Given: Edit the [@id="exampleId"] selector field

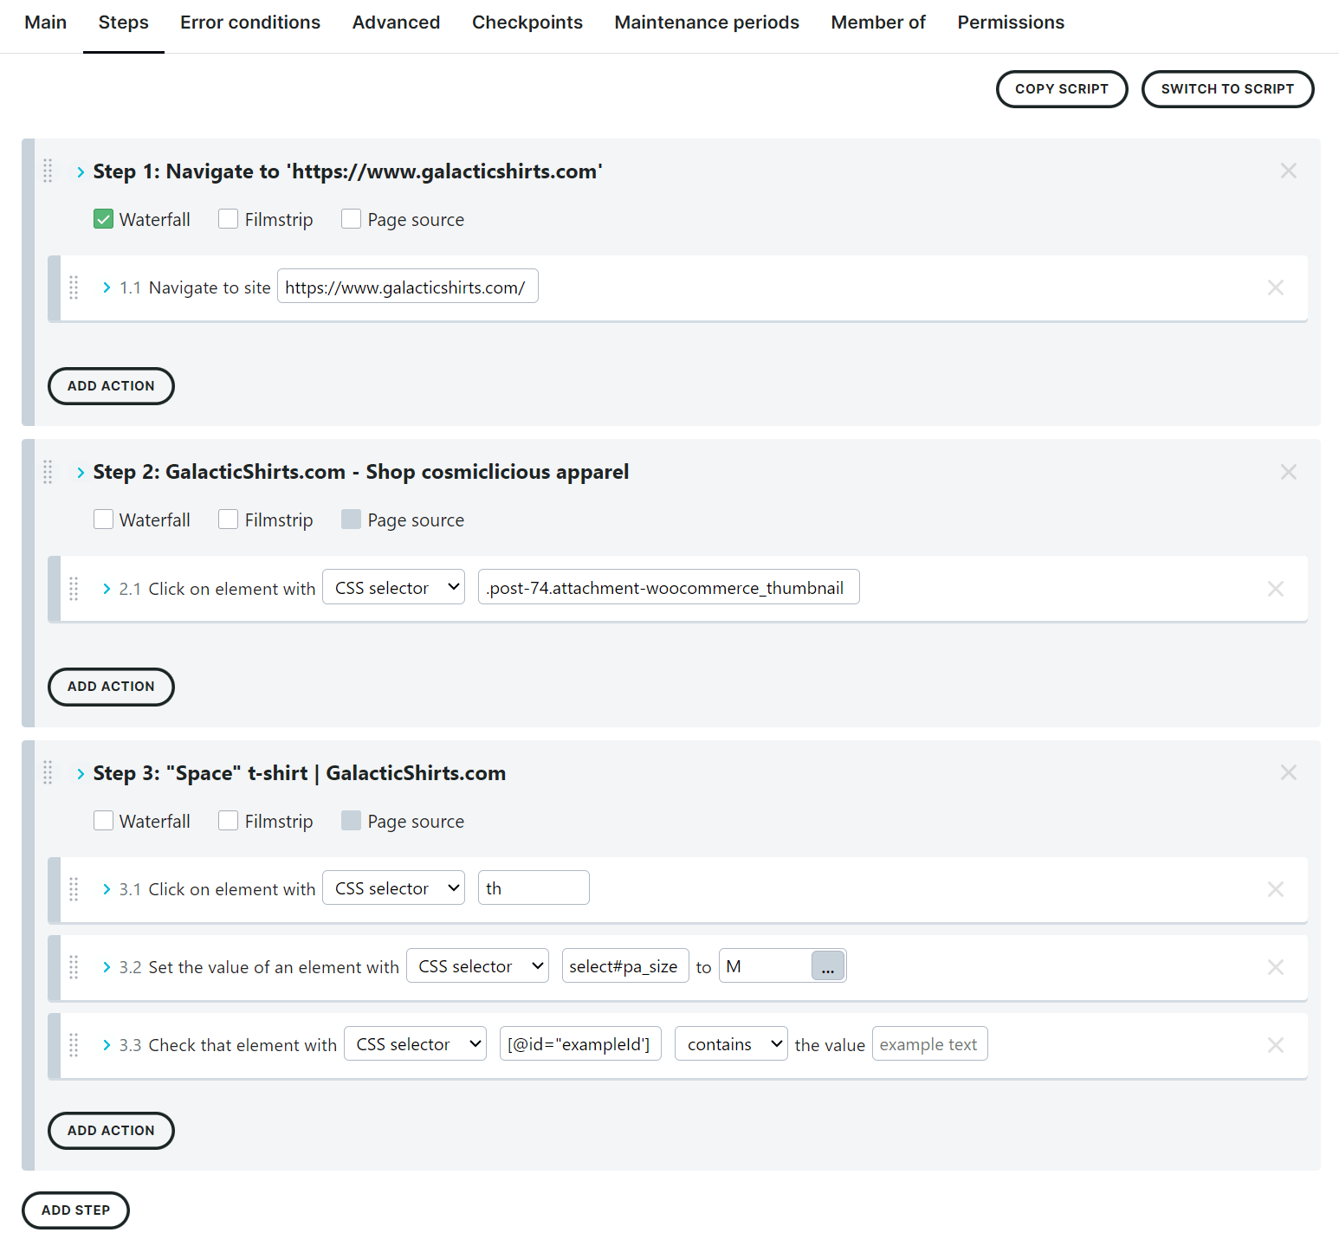Looking at the screenshot, I should pyautogui.click(x=580, y=1043).
